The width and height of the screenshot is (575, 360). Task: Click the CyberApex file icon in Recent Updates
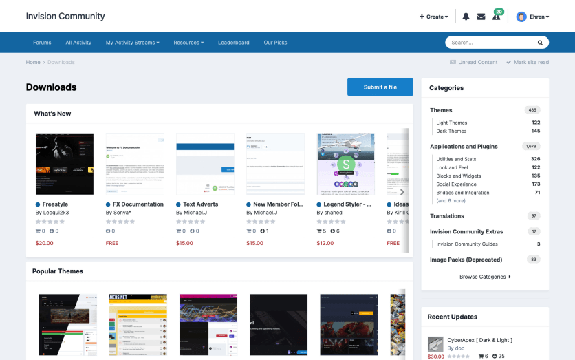pos(435,344)
